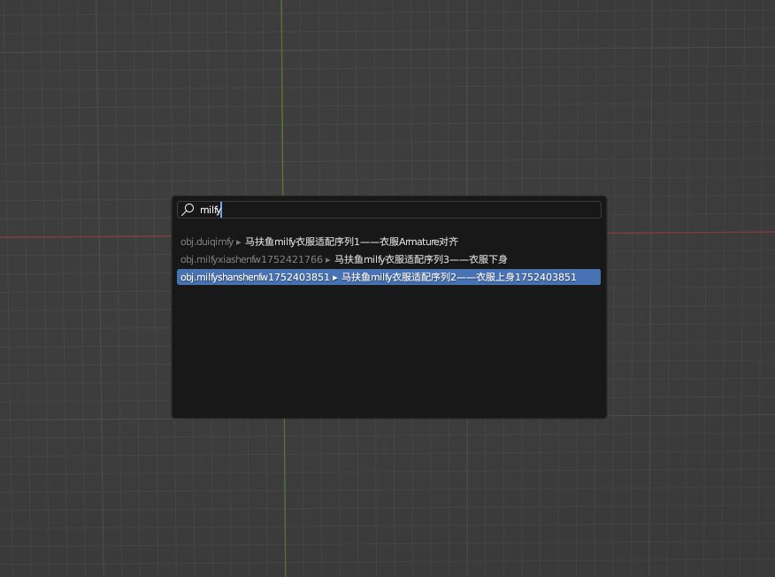Image resolution: width=775 pixels, height=577 pixels.
Task: Select the obj.duiqimfy operator result
Action: pyautogui.click(x=389, y=242)
